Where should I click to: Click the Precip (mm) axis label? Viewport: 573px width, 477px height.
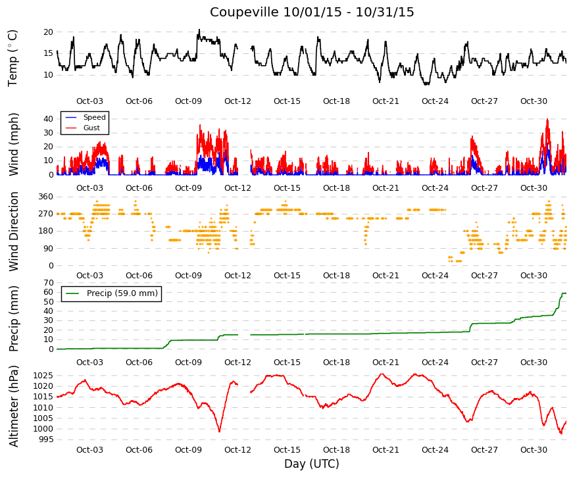click(x=13, y=318)
